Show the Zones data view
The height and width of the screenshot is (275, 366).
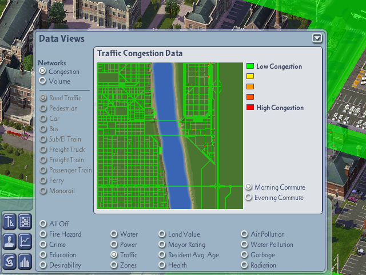[114, 265]
